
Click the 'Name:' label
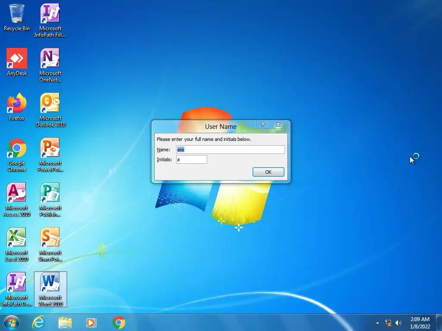164,150
